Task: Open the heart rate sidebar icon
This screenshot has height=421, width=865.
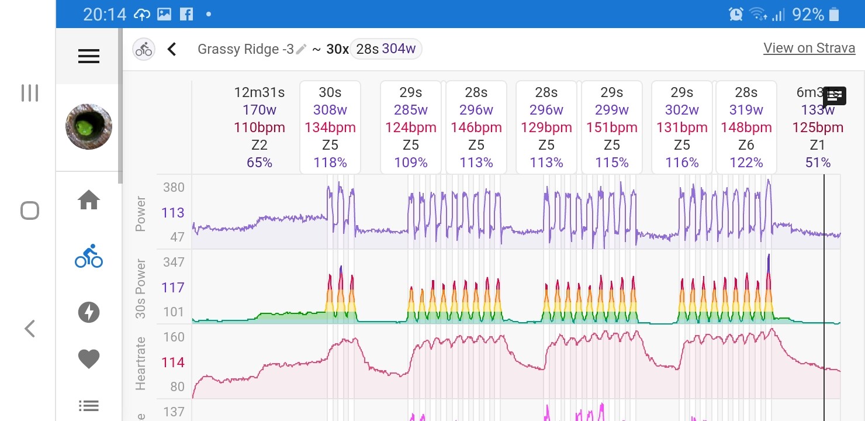Action: 89,358
